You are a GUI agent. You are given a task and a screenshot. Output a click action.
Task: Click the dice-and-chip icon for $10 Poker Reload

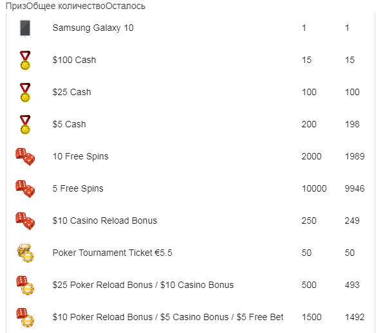tap(25, 318)
